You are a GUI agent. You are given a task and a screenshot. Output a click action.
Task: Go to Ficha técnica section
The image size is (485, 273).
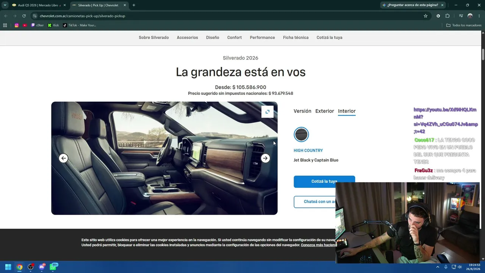[x=296, y=38]
